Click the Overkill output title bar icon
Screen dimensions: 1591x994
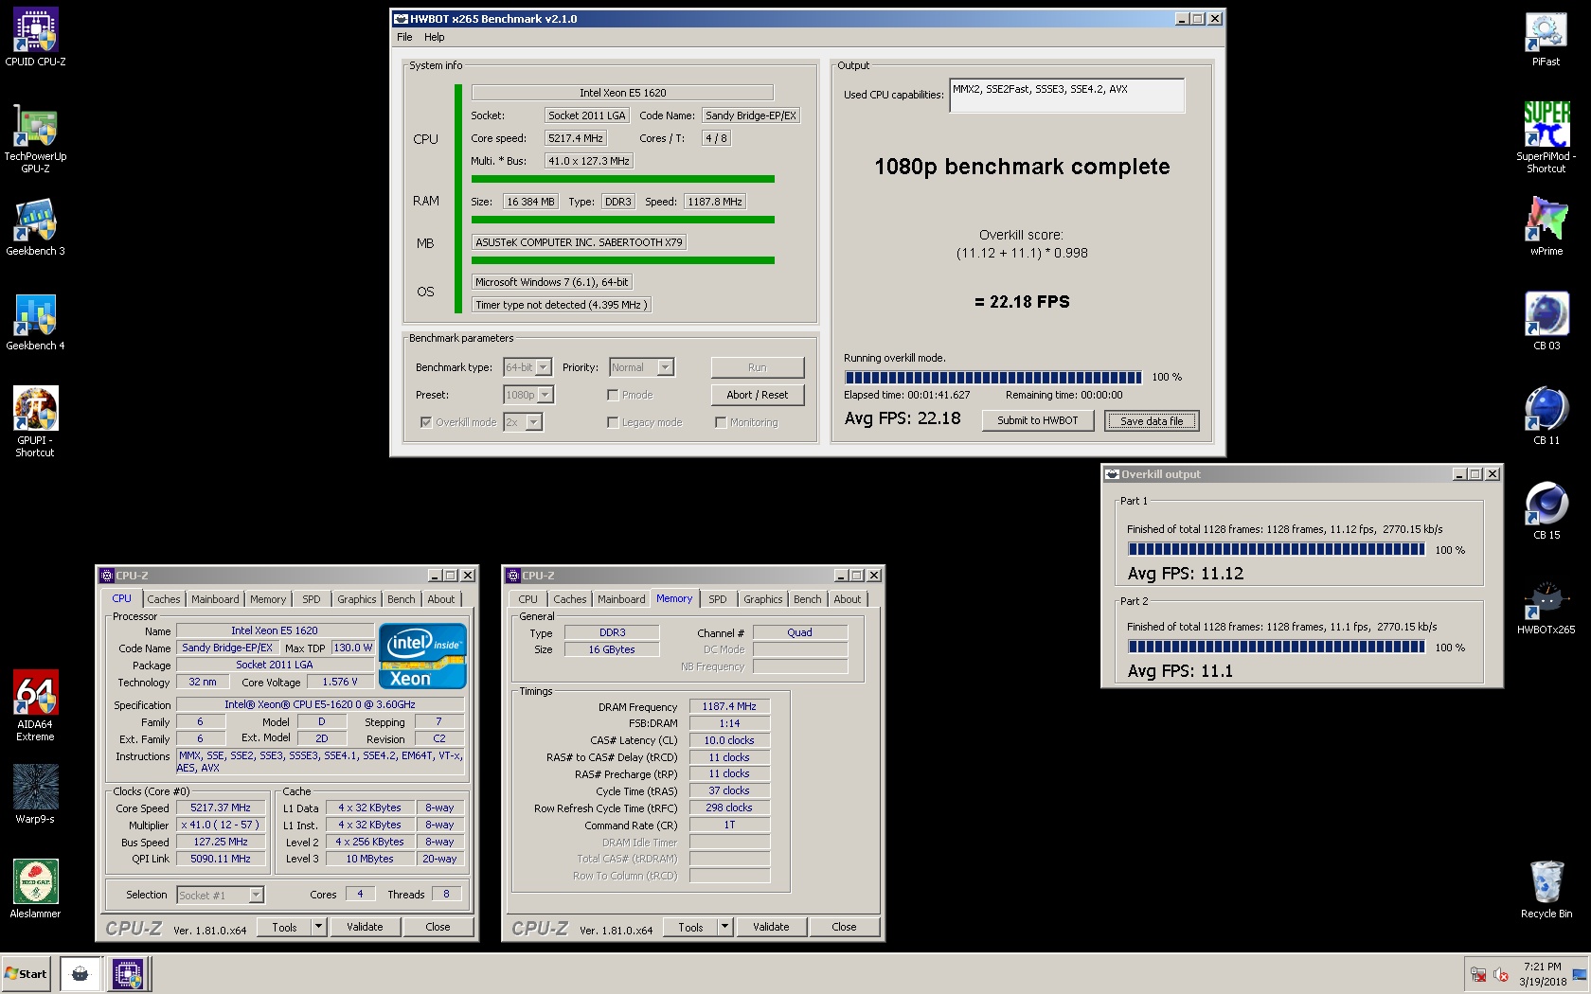point(1112,474)
